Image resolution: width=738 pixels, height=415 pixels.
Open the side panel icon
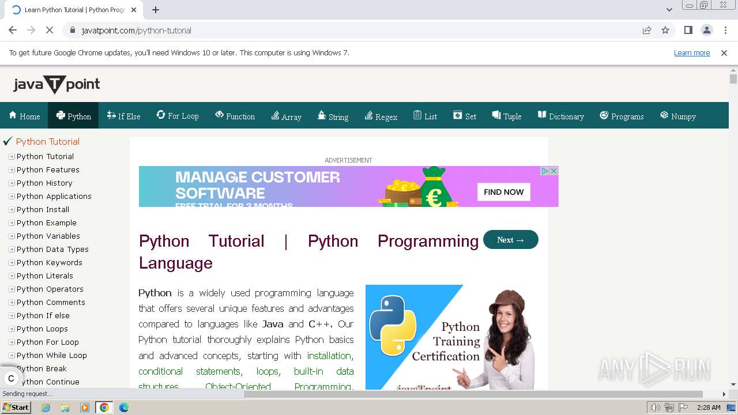tap(688, 30)
